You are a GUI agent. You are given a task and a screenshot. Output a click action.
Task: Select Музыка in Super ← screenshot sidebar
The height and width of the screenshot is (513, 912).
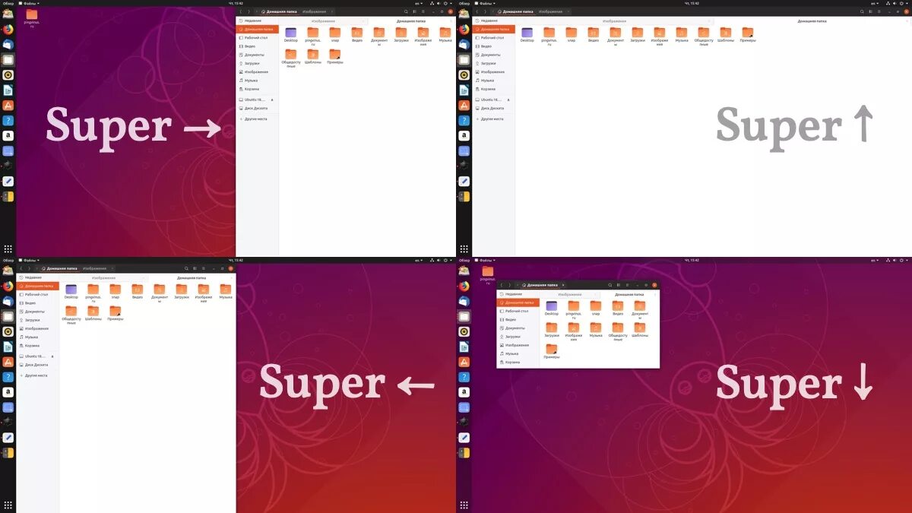coord(38,337)
